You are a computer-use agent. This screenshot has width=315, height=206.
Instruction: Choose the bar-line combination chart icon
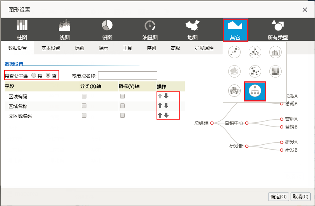275,52
